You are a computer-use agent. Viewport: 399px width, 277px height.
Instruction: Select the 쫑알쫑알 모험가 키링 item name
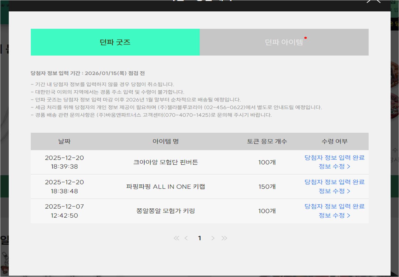[165, 211]
